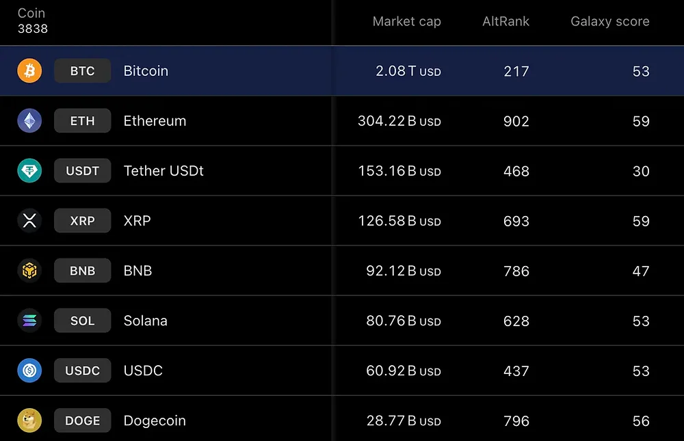Sort by Galaxy score column header
Screen dimensions: 684x441
609,21
